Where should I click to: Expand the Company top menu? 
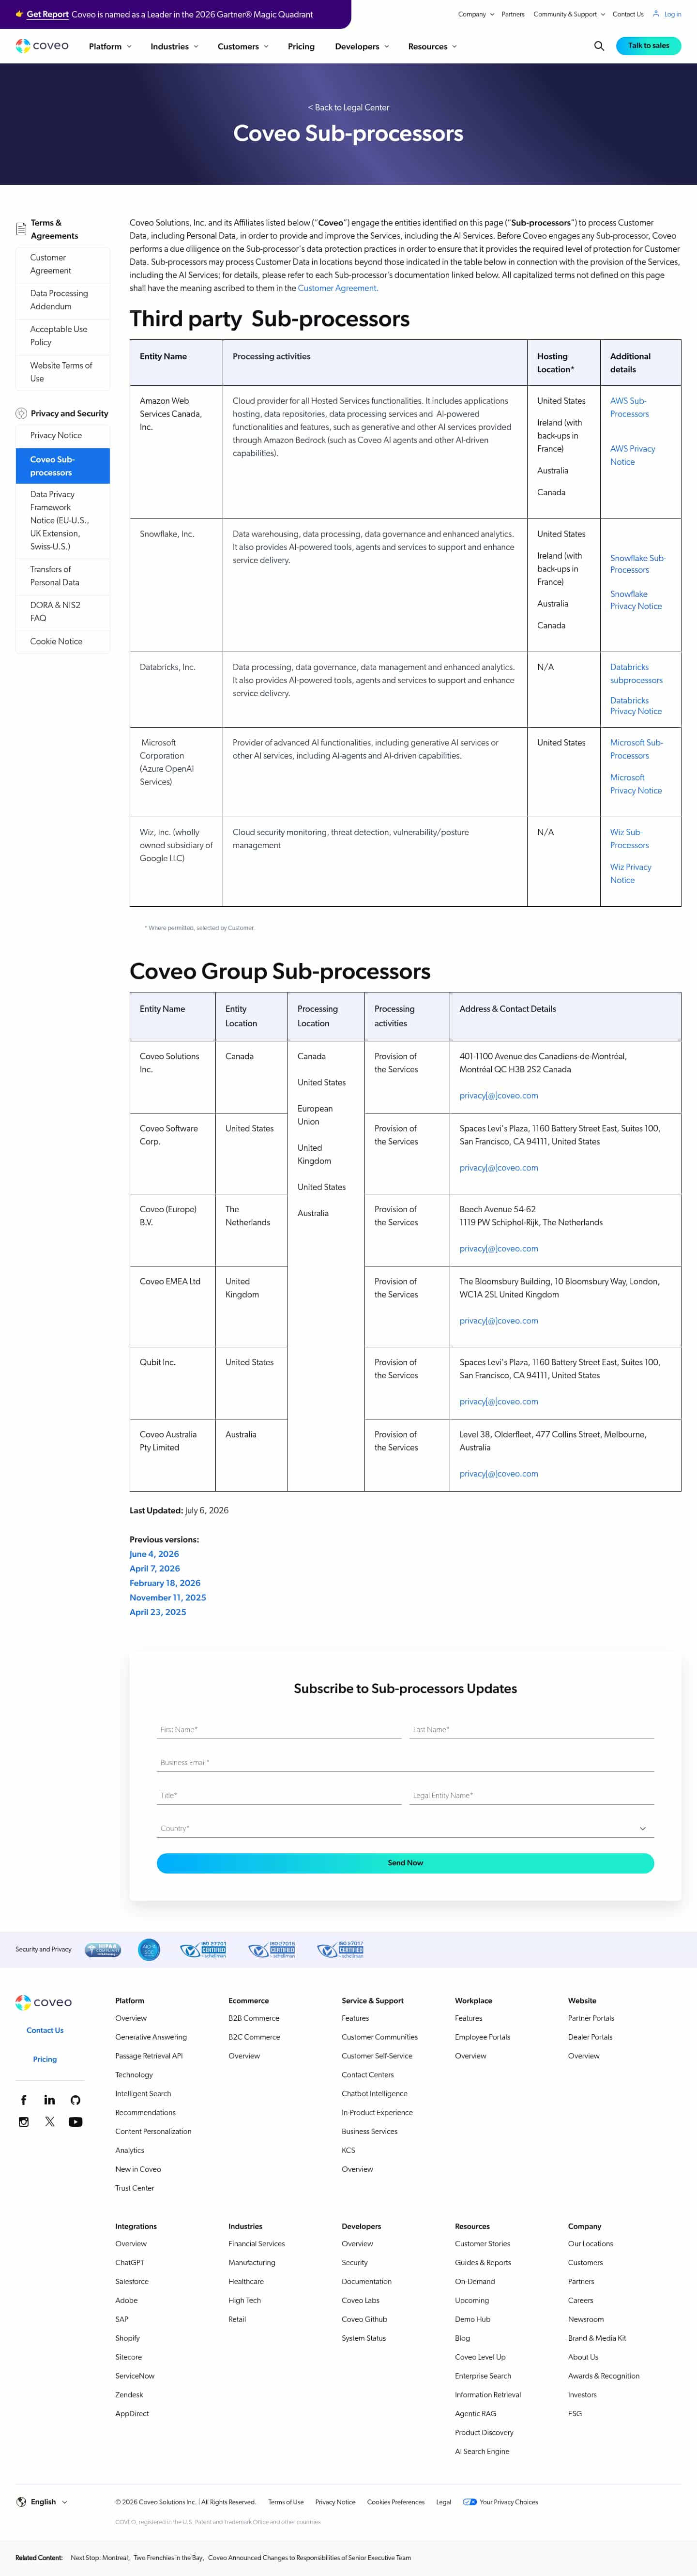pyautogui.click(x=476, y=14)
